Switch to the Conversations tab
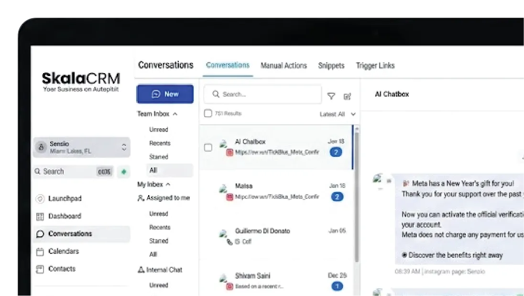Screen dimensions: 524x296 pyautogui.click(x=228, y=65)
